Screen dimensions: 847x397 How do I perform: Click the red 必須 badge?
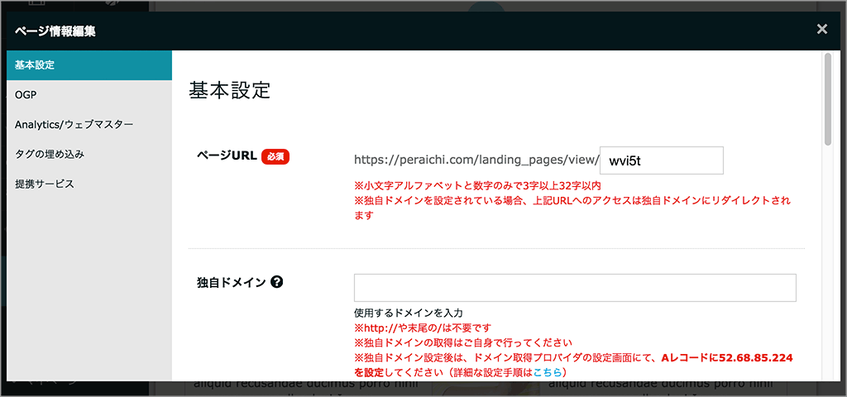coord(275,156)
